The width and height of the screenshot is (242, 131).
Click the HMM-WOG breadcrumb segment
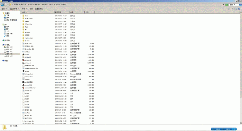point(37,4)
